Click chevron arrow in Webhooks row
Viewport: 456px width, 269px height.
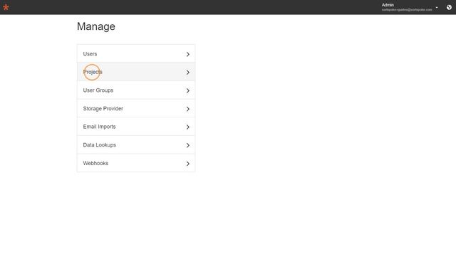[x=188, y=164]
